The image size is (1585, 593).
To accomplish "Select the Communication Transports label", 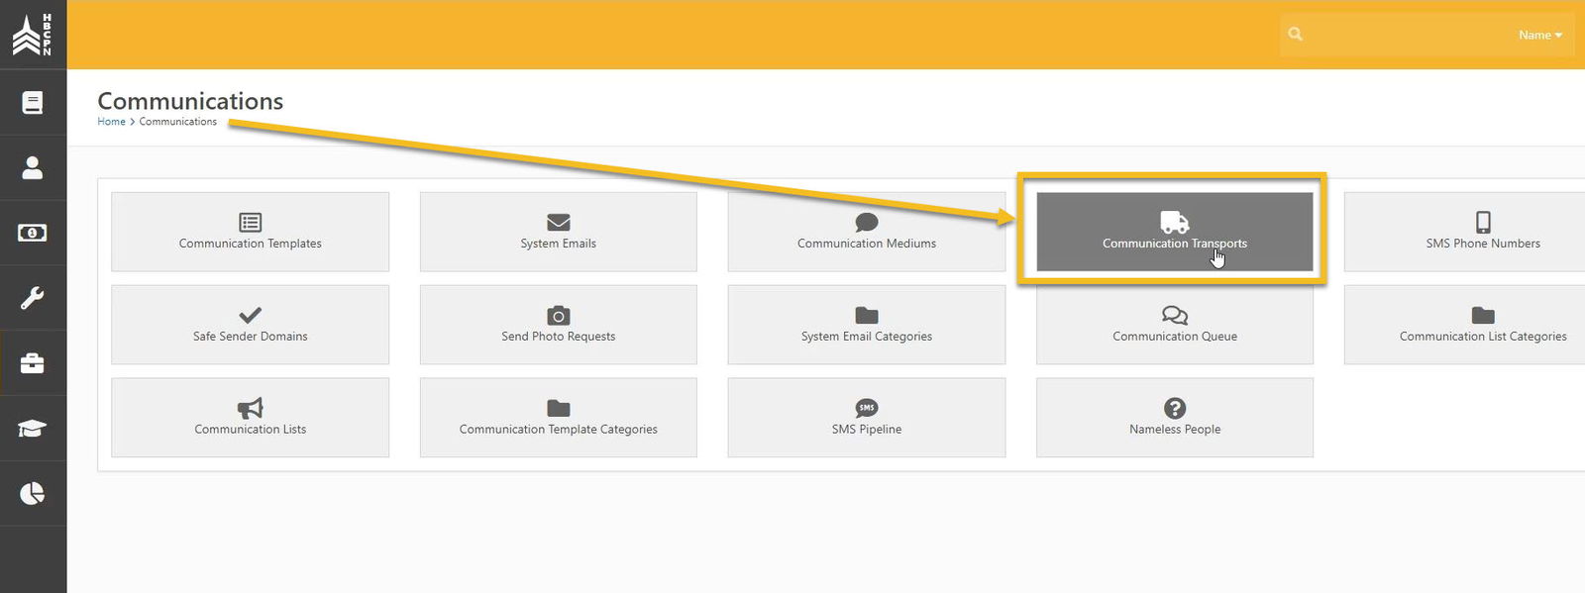I will [1175, 244].
